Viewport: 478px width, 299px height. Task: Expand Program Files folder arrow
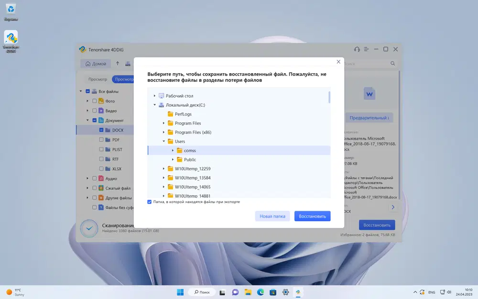click(163, 123)
